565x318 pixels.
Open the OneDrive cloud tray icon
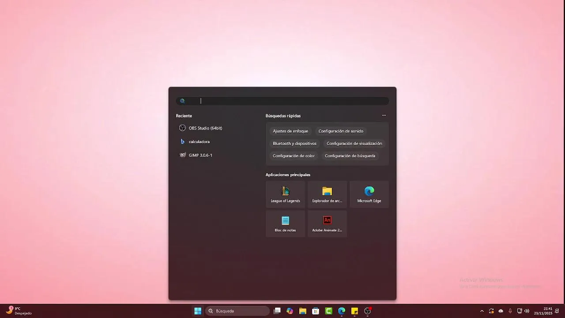pos(501,311)
